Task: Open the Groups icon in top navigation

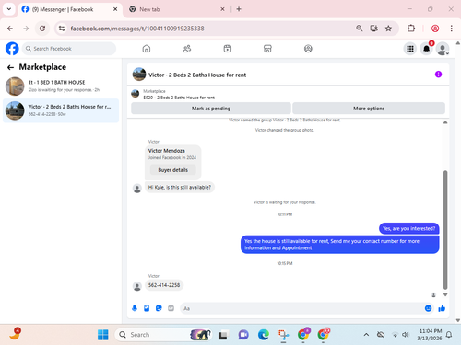Action: (x=308, y=49)
